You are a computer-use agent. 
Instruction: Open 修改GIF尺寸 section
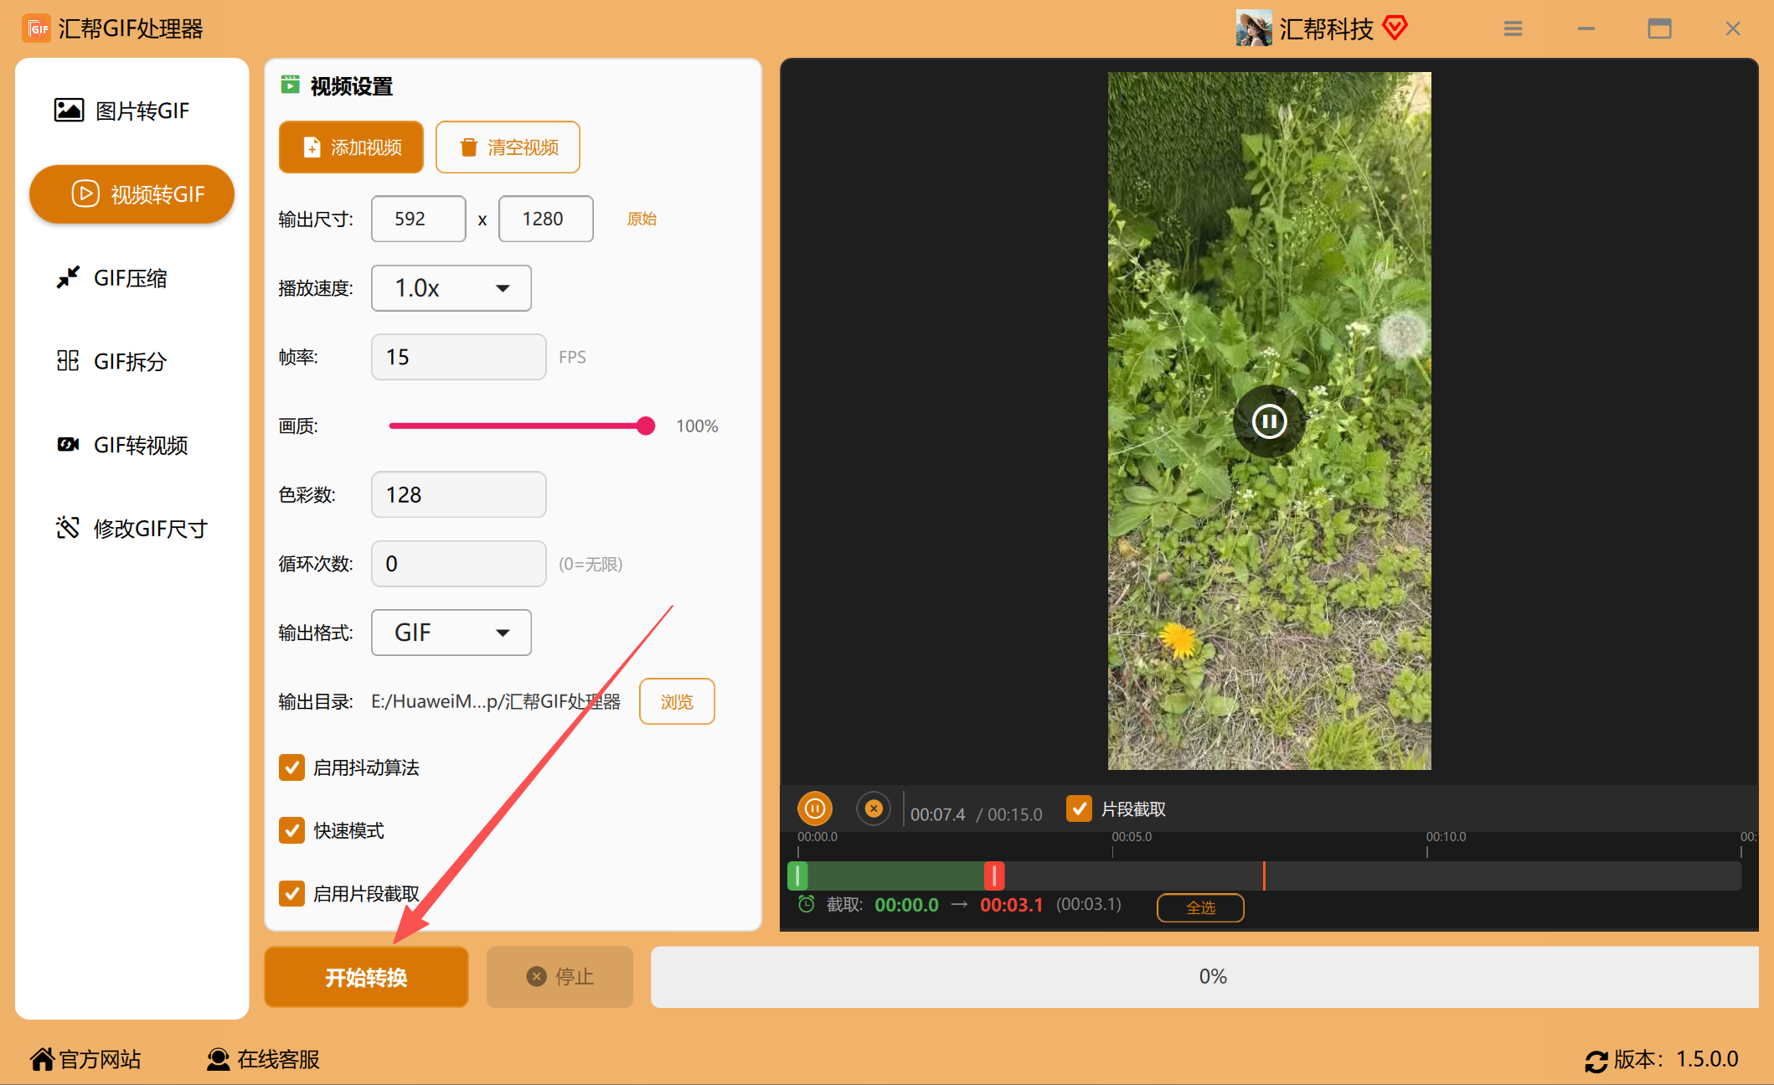[132, 529]
